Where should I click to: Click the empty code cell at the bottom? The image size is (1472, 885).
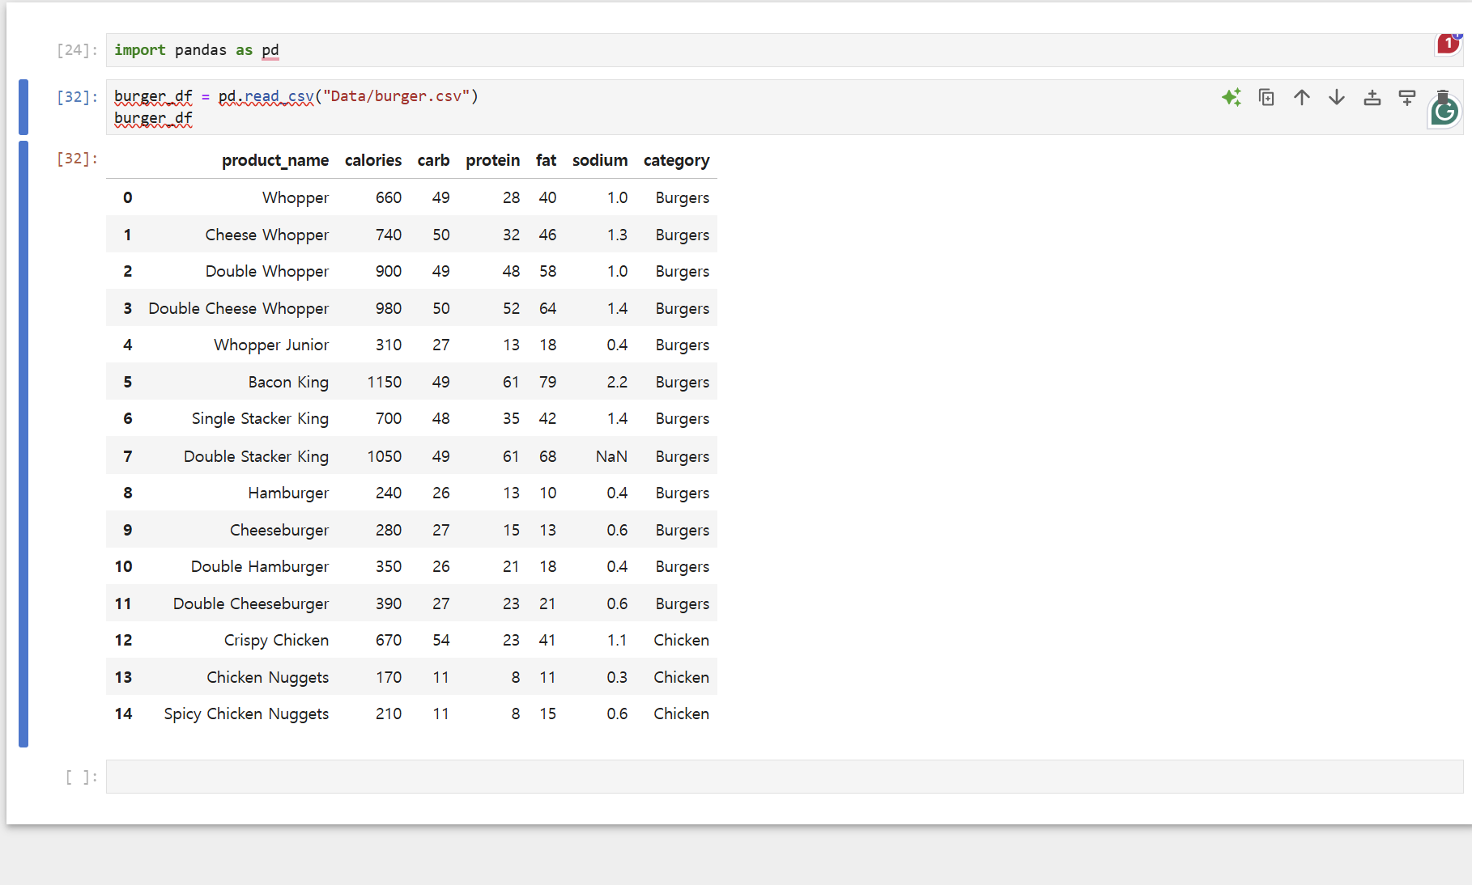(x=784, y=777)
